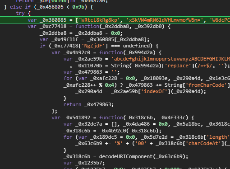The image size is (230, 169).
Task: Click the decodeURIComponent function call
Action: 126,156
